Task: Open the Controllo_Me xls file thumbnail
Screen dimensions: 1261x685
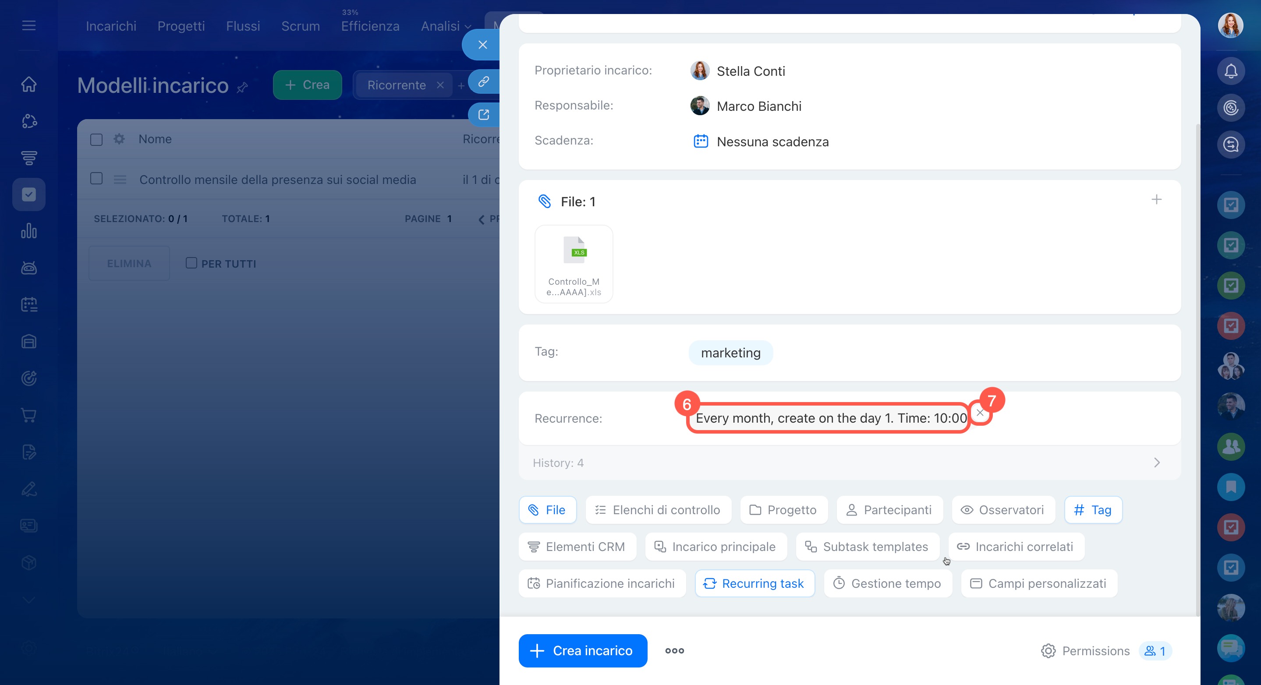Action: 574,264
